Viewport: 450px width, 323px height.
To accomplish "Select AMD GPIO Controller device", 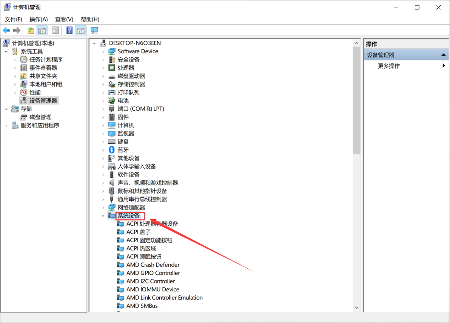I will (153, 273).
